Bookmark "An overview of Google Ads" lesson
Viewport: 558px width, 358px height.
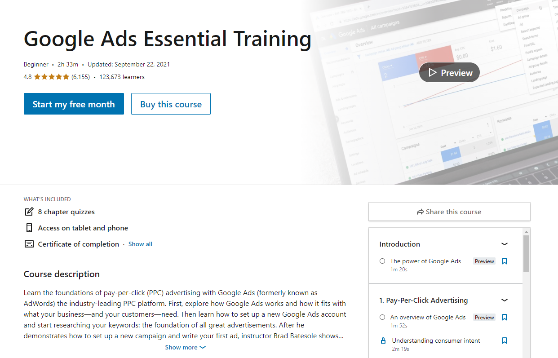coord(505,317)
